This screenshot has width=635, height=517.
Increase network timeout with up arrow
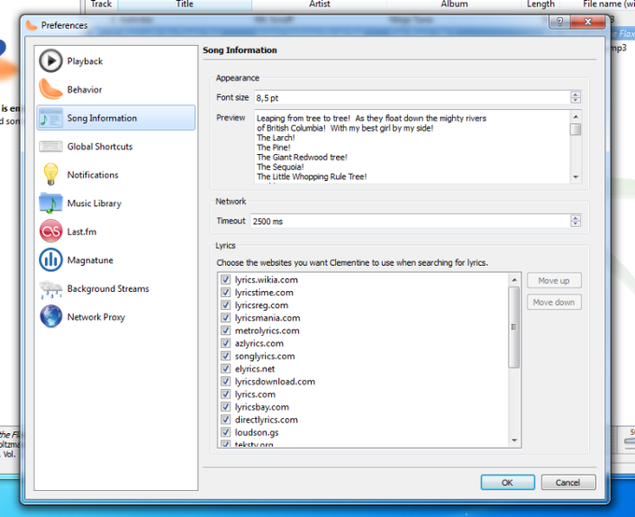coord(575,218)
